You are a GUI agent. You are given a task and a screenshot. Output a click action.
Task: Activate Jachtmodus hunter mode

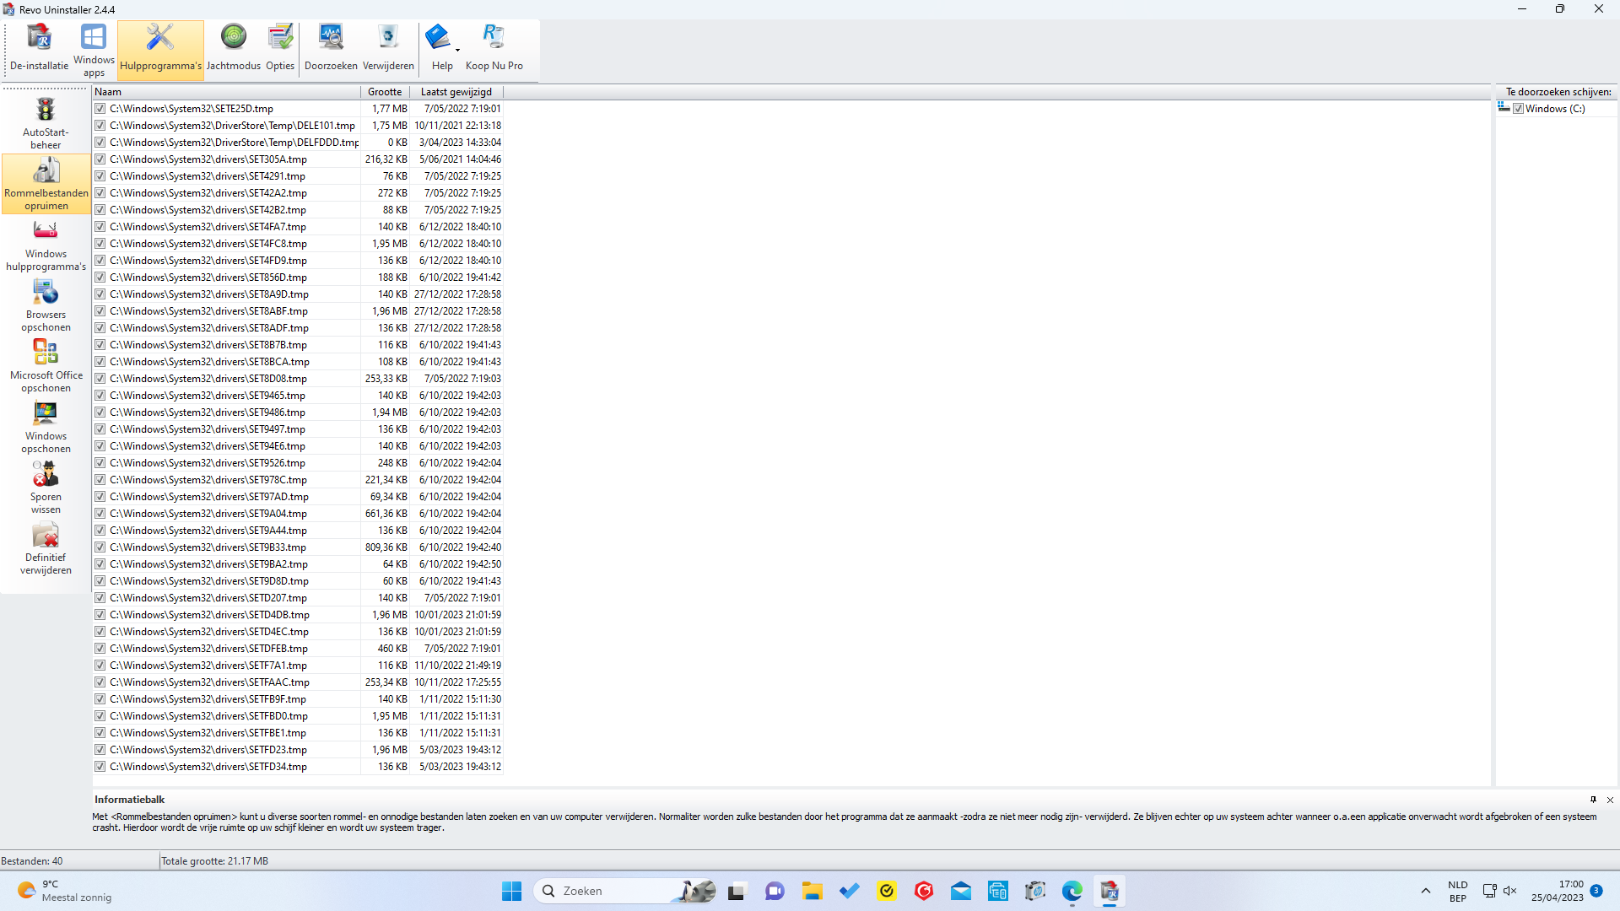[233, 48]
